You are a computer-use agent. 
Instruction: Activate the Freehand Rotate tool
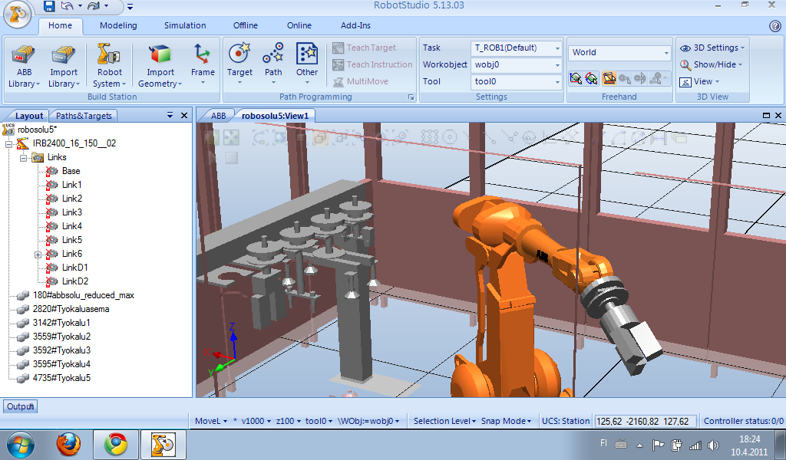592,78
